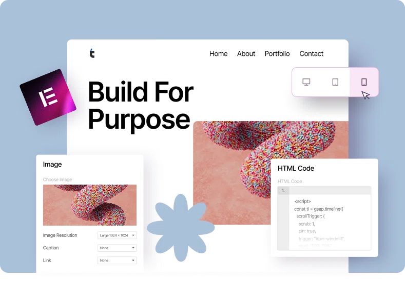Click the Elementor logo badge
This screenshot has width=405, height=281.
(x=48, y=97)
